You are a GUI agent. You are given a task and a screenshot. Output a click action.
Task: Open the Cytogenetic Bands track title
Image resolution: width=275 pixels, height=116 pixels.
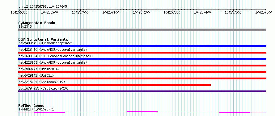coord(37,23)
